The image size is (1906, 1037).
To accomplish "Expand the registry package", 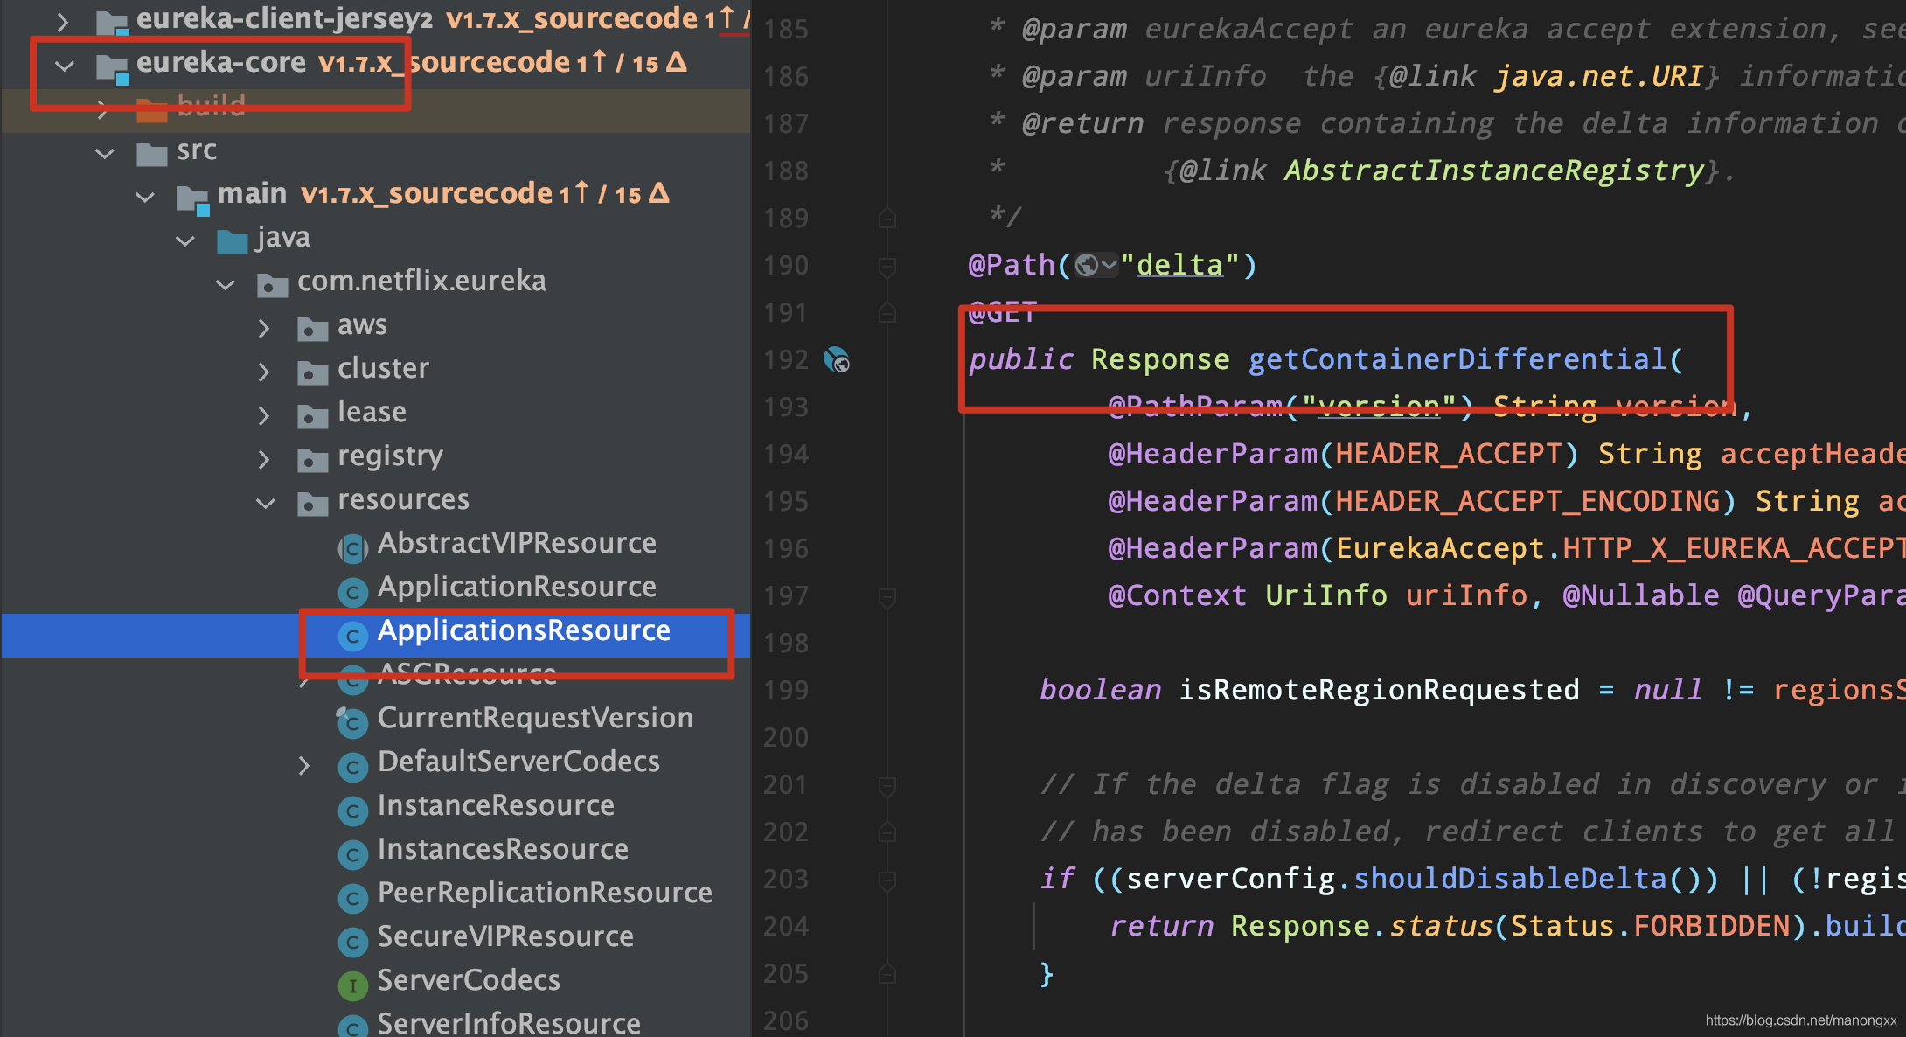I will tap(264, 458).
